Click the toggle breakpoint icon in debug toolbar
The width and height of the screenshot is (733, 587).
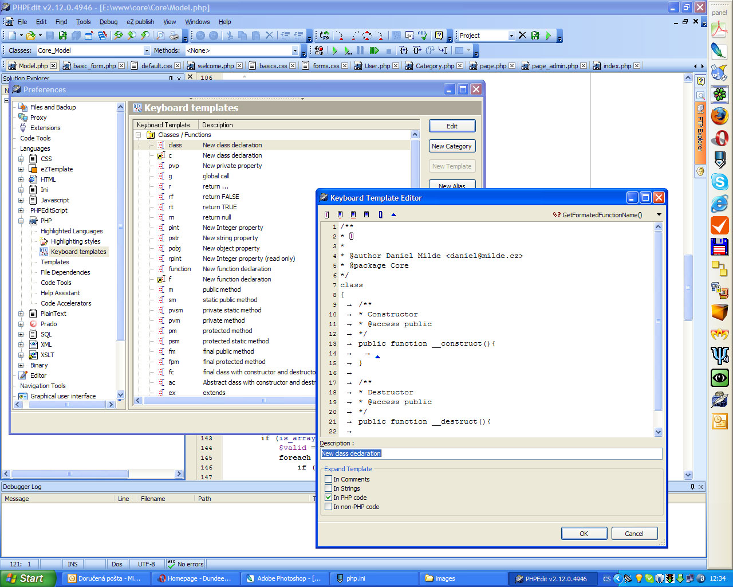[x=319, y=50]
